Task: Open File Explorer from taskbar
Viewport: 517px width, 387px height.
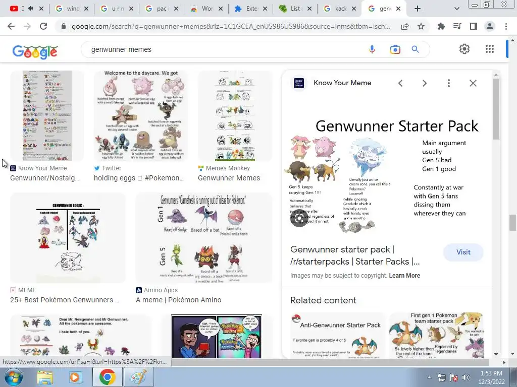Action: (x=44, y=377)
